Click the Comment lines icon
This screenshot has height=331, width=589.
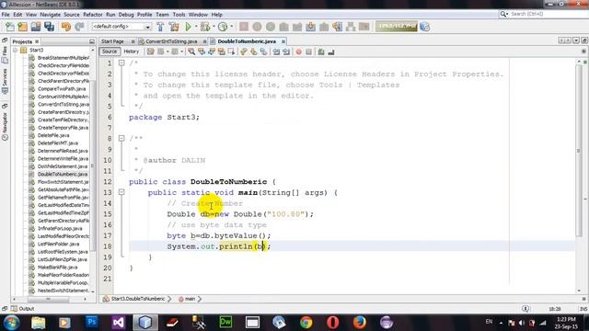[x=321, y=51]
